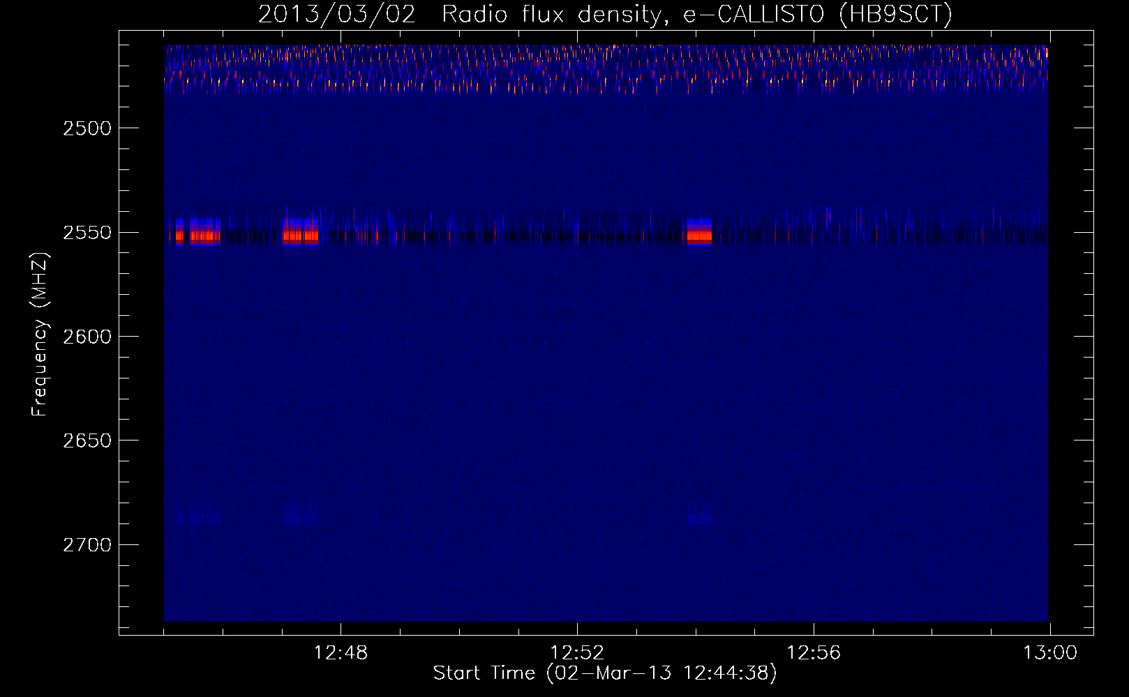Select the 2550 frequency axis label
1129x697 pixels.
click(87, 232)
